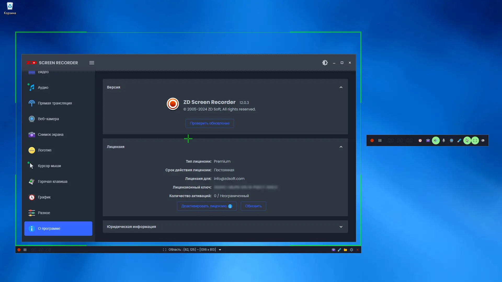Open drawing pencil tool in floating toolbar
This screenshot has height=282, width=502.
click(x=459, y=140)
